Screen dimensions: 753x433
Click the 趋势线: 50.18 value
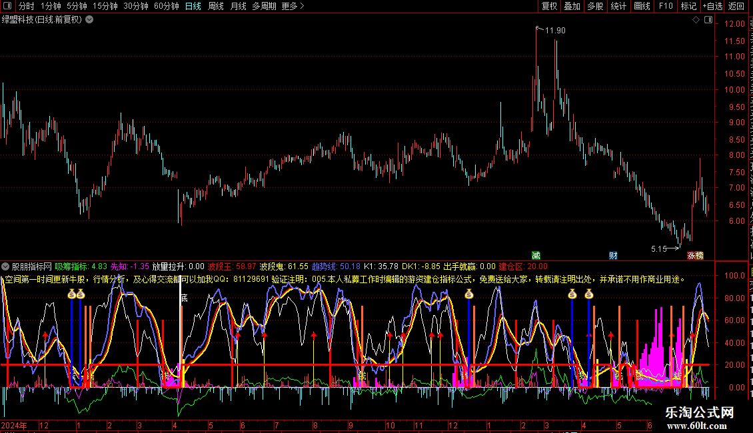tap(336, 266)
